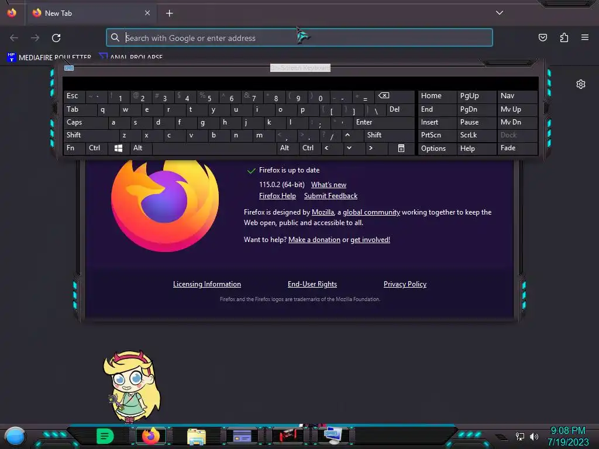Viewport: 599px width, 449px height.
Task: Toggle the Nav key on keyboard
Action: (x=517, y=96)
